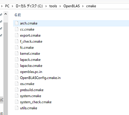Select the arch.cmake file icon
129x115 pixels.
pyautogui.click(x=17, y=23)
